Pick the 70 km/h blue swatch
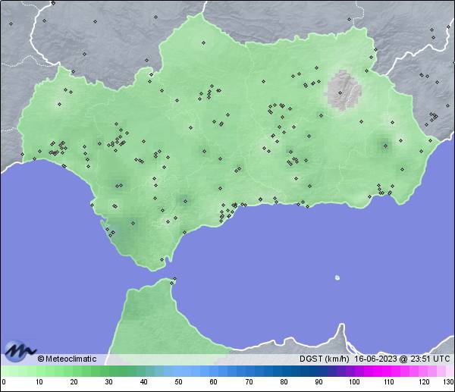455x392 pixels. coord(248,372)
